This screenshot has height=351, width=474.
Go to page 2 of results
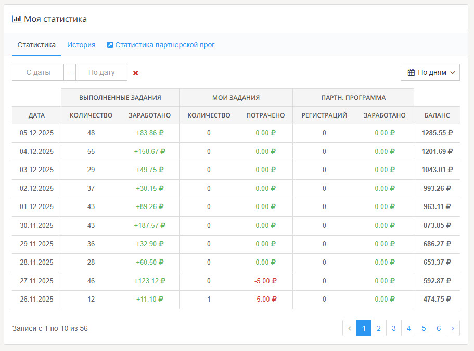pos(379,328)
